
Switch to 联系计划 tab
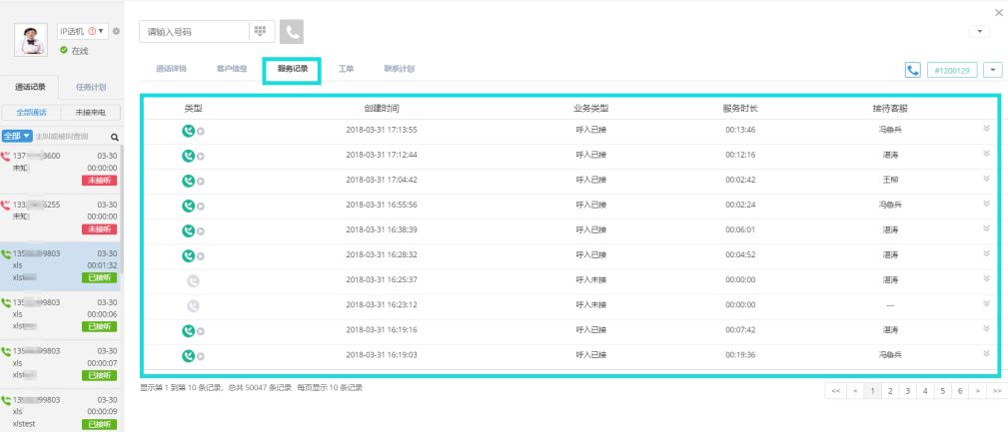coord(400,69)
